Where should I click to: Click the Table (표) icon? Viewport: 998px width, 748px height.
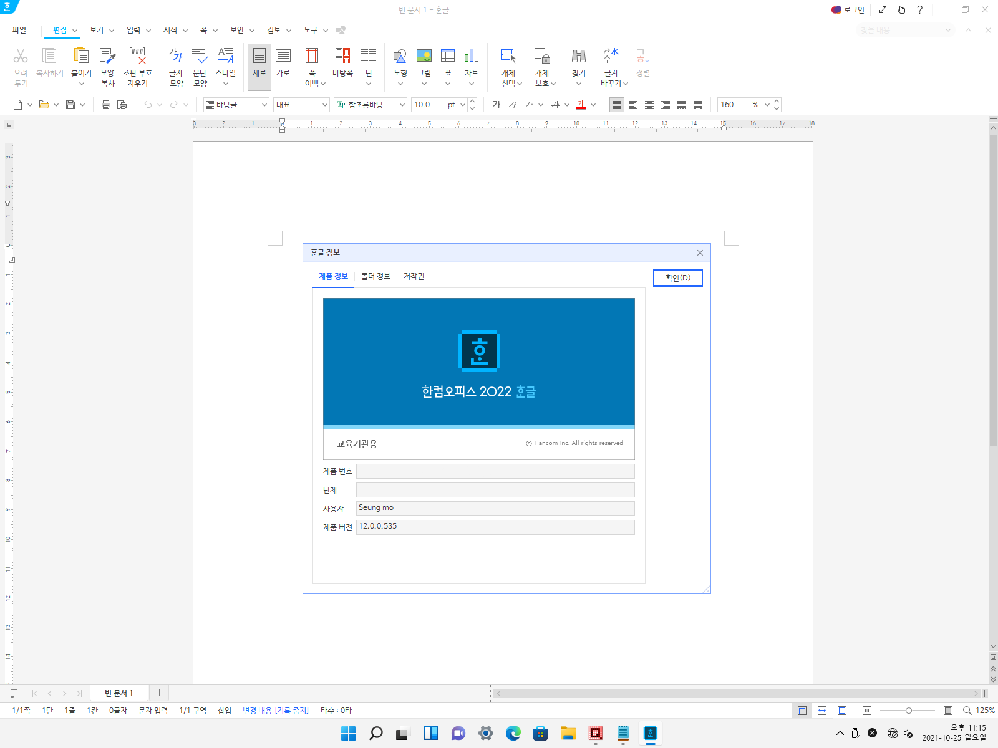[448, 56]
